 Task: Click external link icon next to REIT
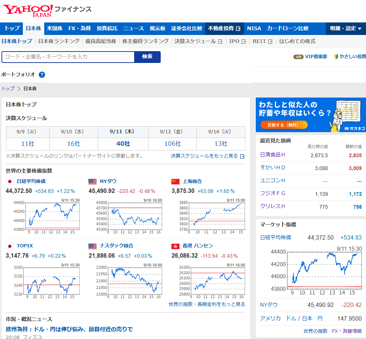point(270,42)
